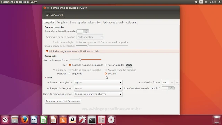Viewport: 222px width, 125px height.
Task: Open LibreOffice Impress from the launcher
Action: point(53,120)
